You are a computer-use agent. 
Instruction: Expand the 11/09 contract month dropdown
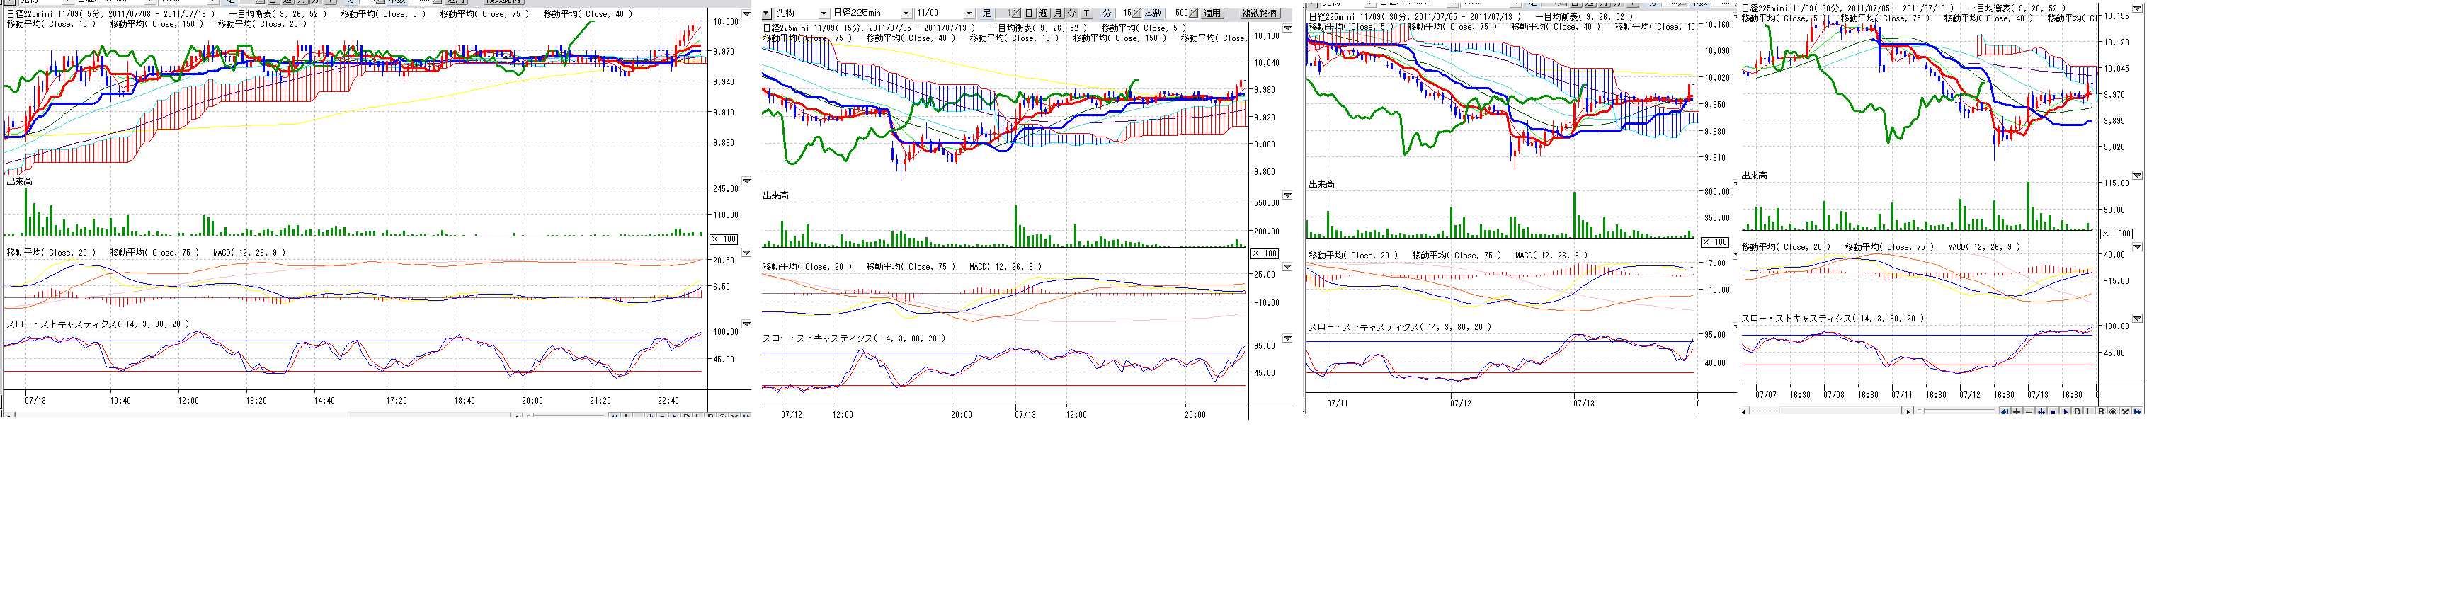[x=968, y=14]
